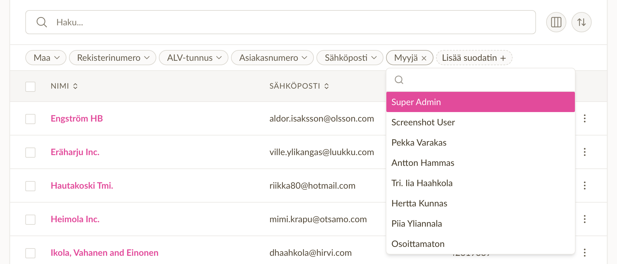
Task: Select Screenshot User in the seller list
Action: [x=480, y=122]
